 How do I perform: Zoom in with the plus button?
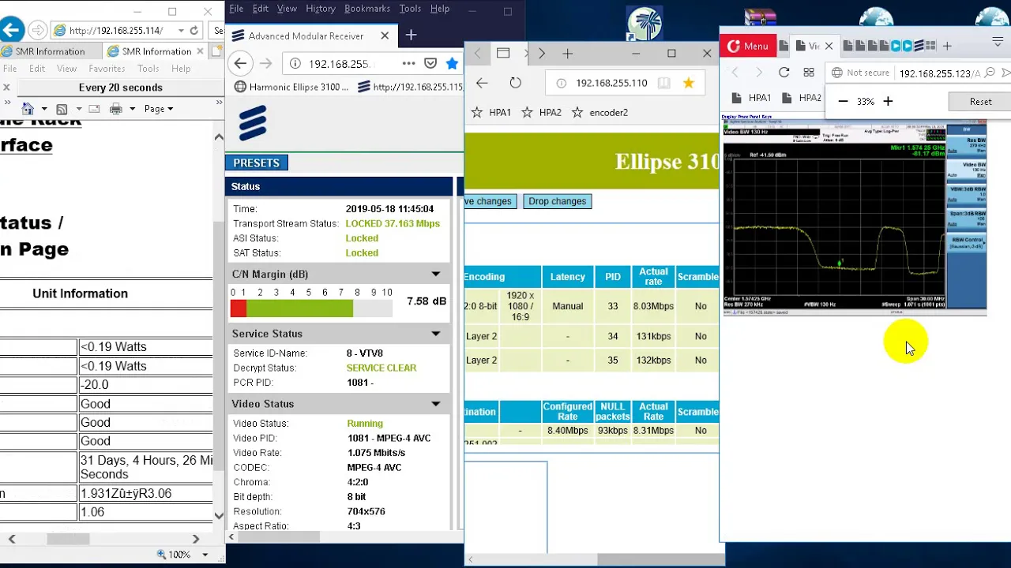click(x=888, y=102)
